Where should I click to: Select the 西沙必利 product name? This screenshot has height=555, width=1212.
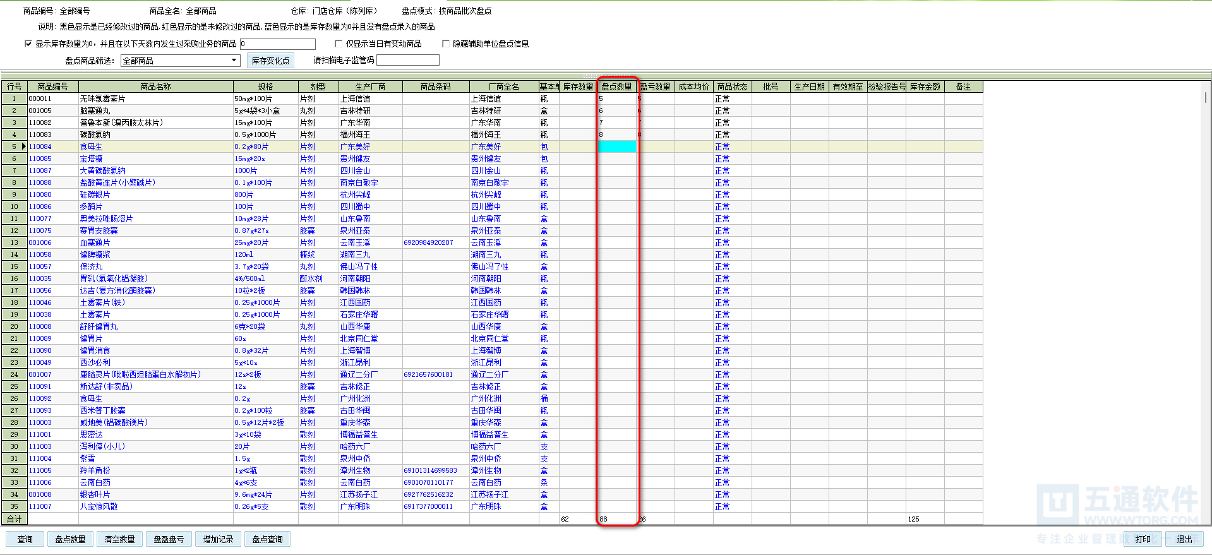click(x=95, y=362)
